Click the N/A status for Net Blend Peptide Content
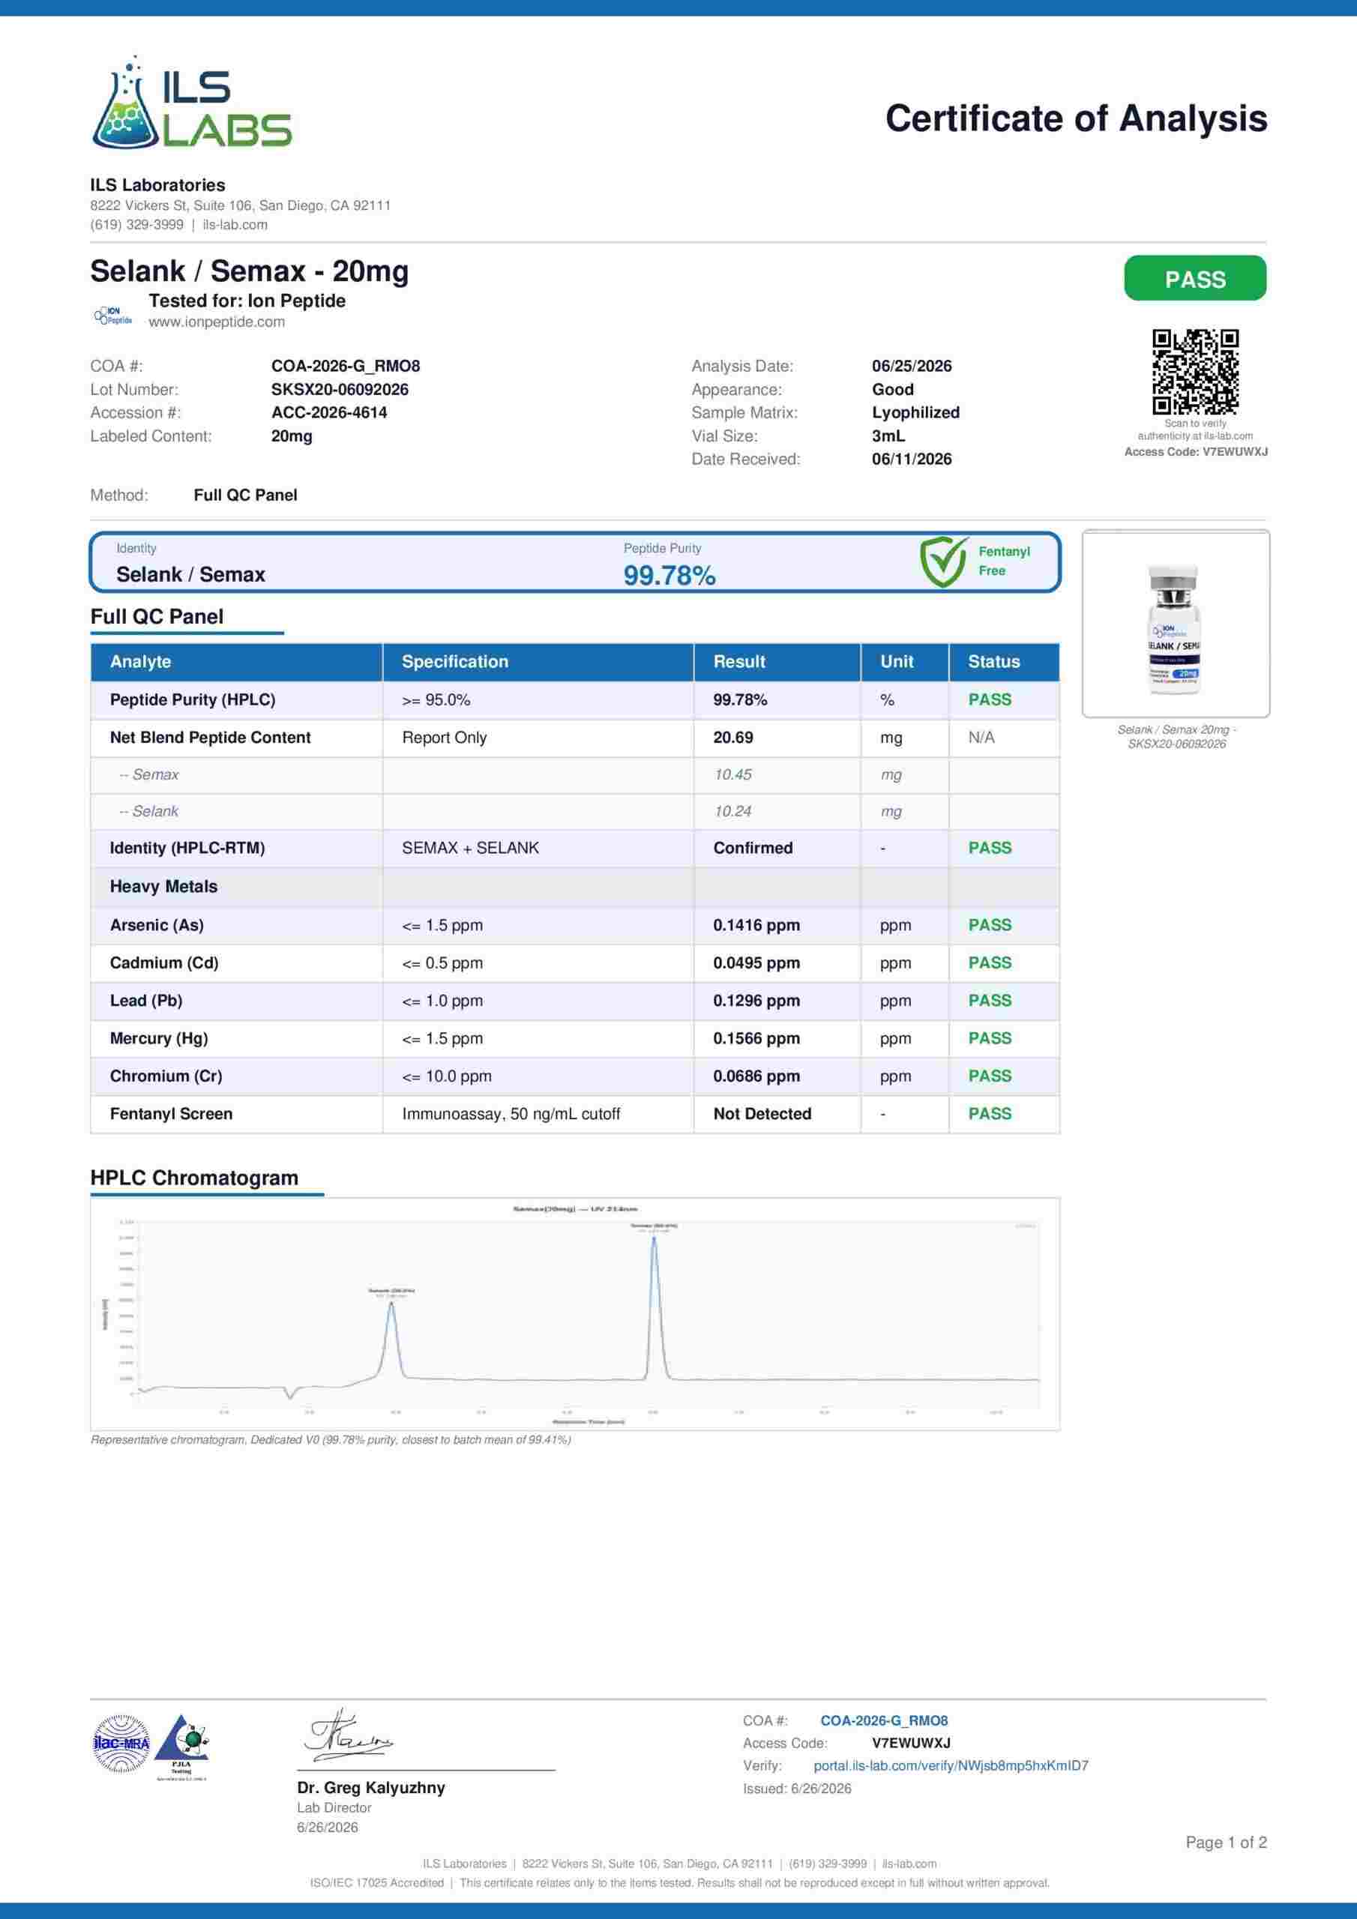Image resolution: width=1357 pixels, height=1919 pixels. (981, 737)
